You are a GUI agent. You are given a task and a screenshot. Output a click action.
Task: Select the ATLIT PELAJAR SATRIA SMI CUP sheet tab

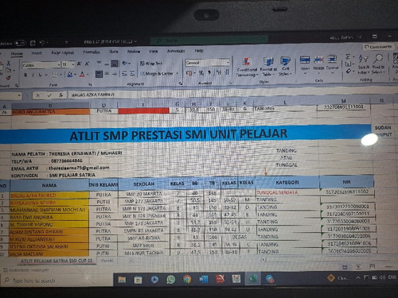pos(57,261)
